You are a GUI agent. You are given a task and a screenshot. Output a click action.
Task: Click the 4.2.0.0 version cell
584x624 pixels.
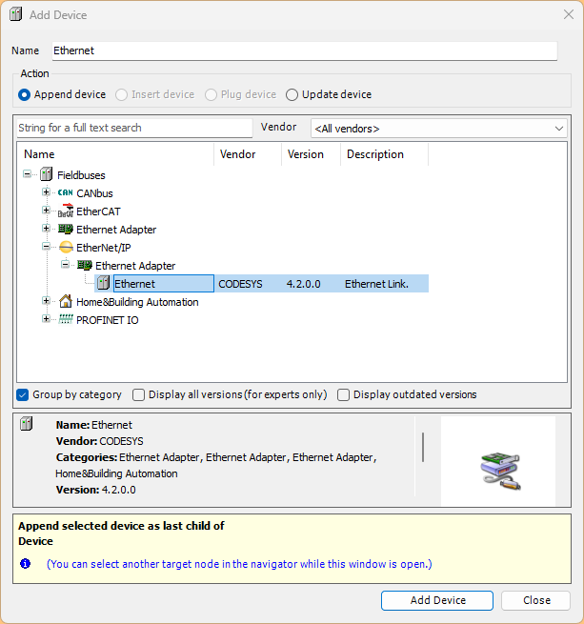coord(304,284)
